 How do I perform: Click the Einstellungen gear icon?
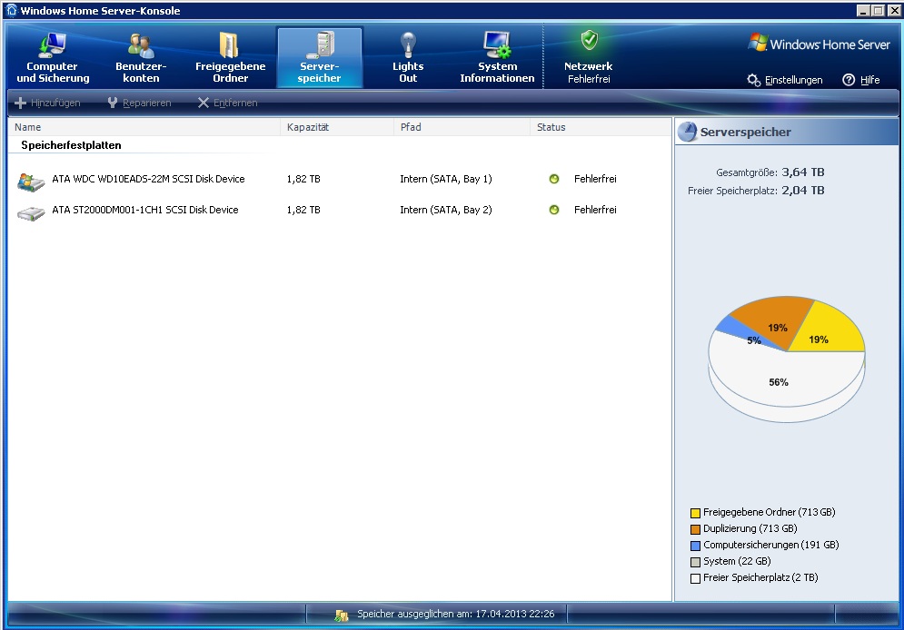pyautogui.click(x=753, y=80)
